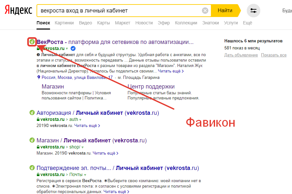Click vekrosta.ru URL in the shop/ result
The image size is (292, 194).
52,147
